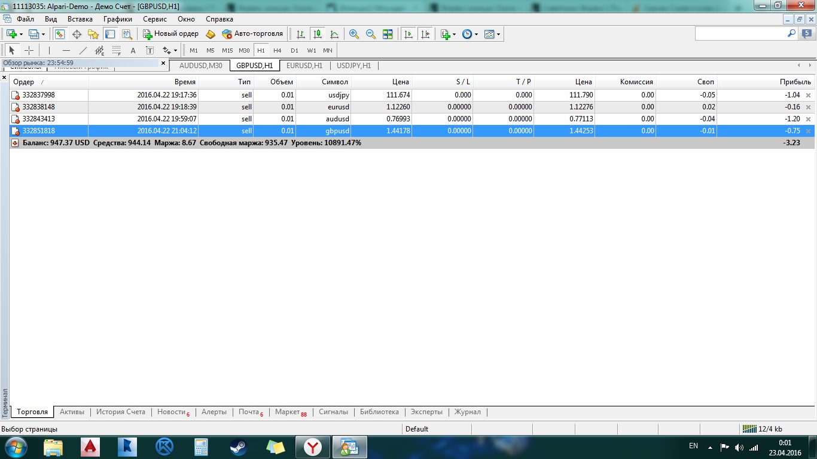Image resolution: width=817 pixels, height=459 pixels.
Task: Switch timeframe to D1
Action: (x=294, y=50)
